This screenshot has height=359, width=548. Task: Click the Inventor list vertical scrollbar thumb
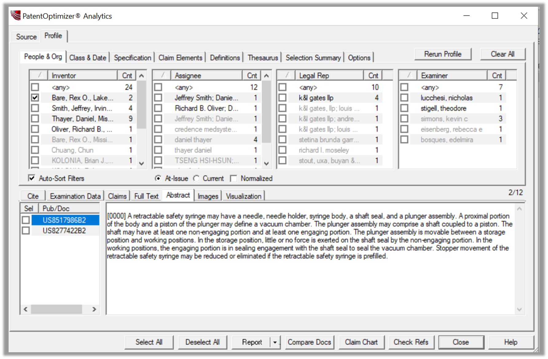(142, 104)
